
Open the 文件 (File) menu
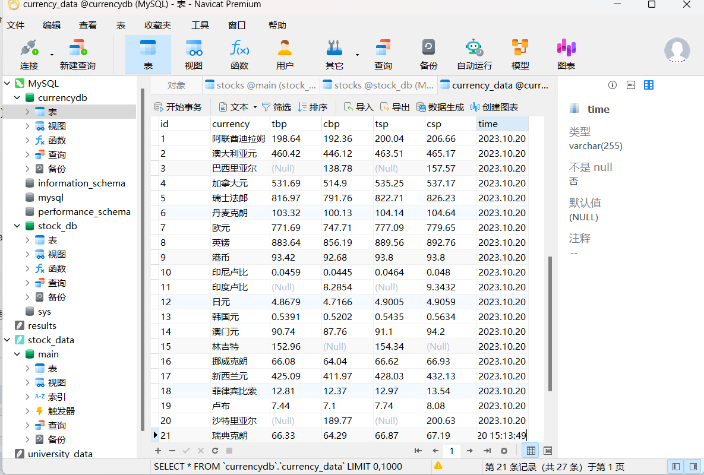point(15,26)
